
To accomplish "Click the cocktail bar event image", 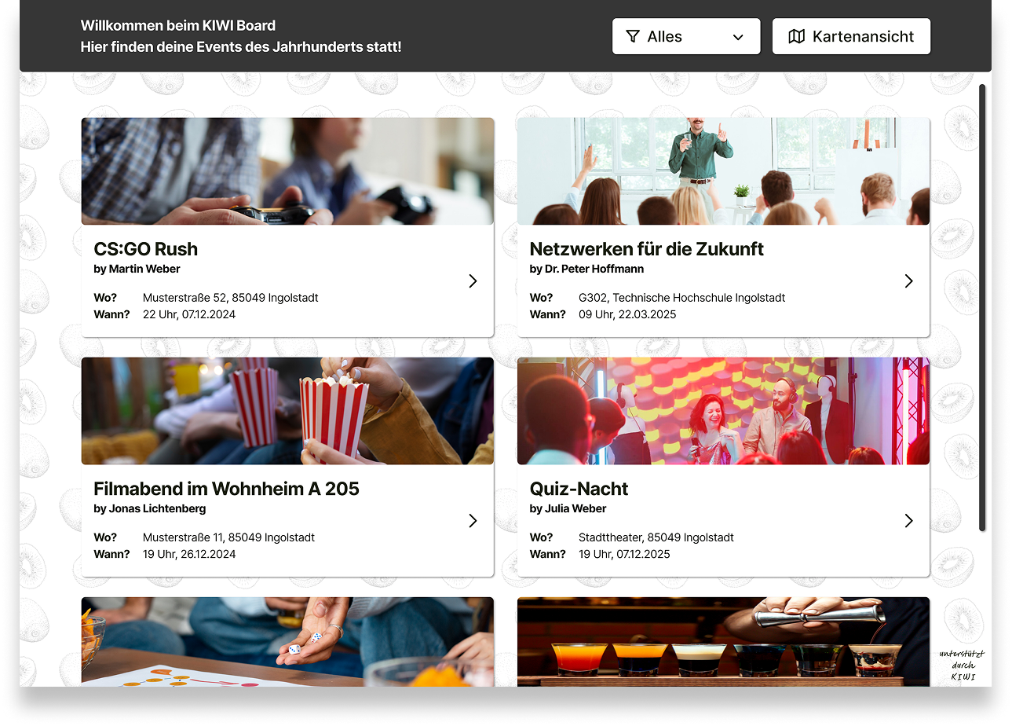I will 723,641.
